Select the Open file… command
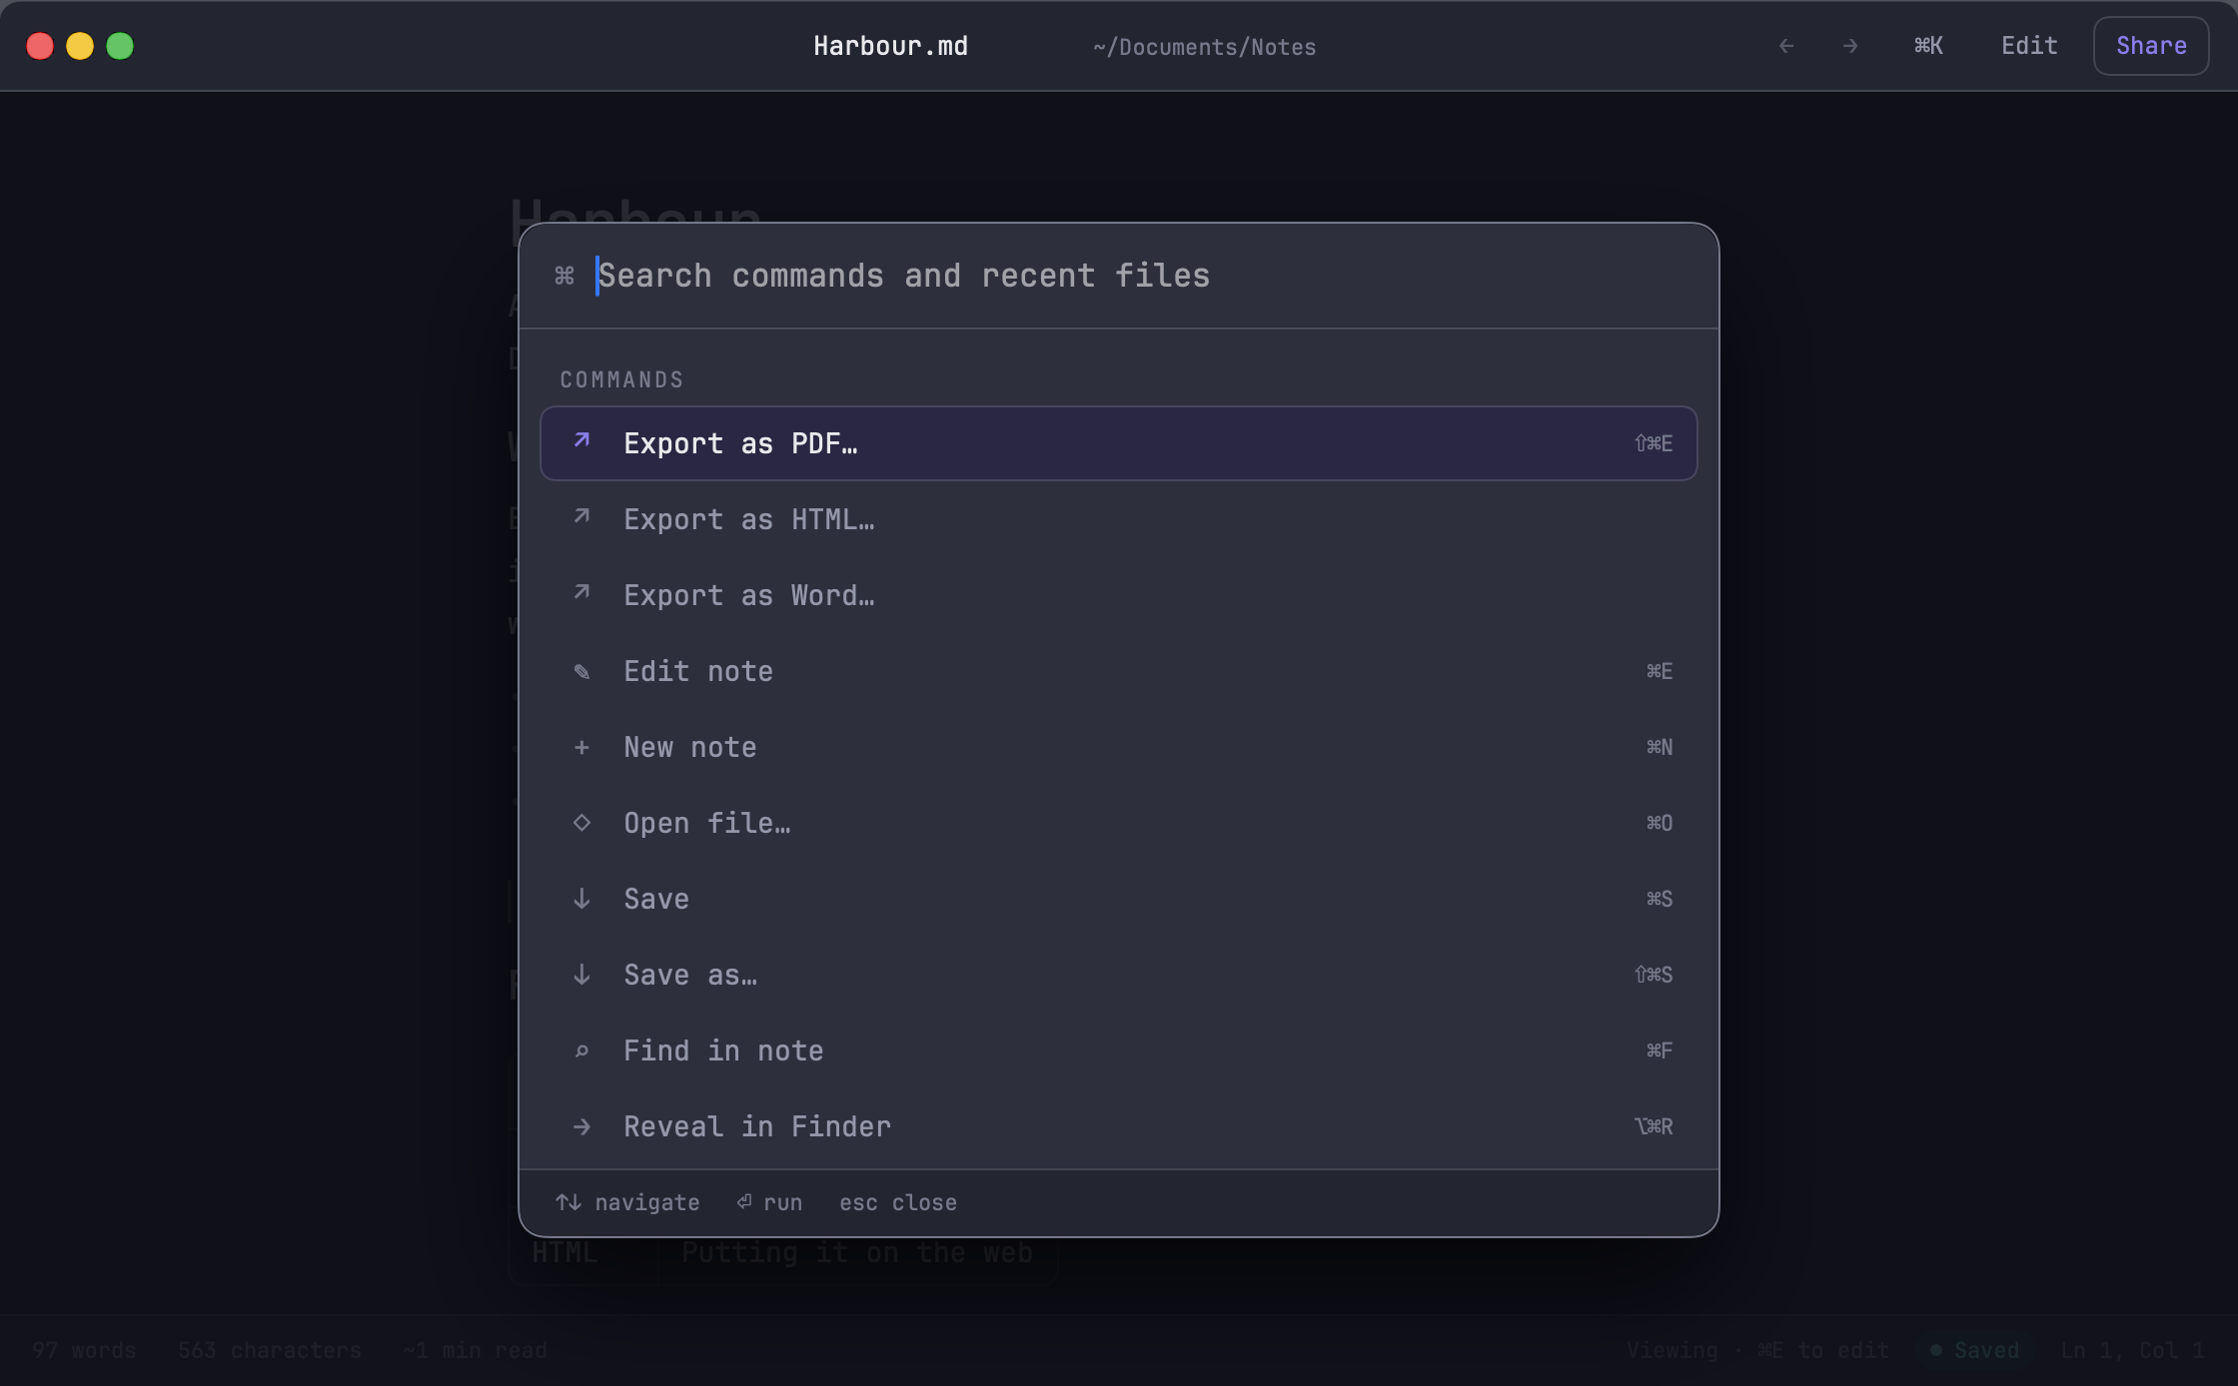2238x1386 pixels. 1119,823
